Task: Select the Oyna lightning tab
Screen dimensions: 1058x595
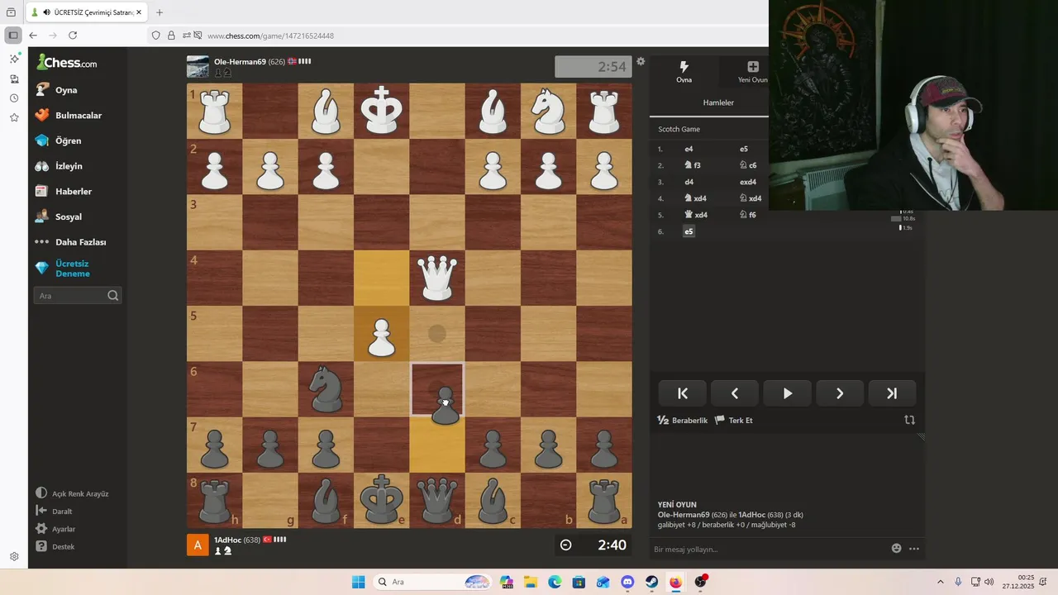Action: tap(684, 72)
